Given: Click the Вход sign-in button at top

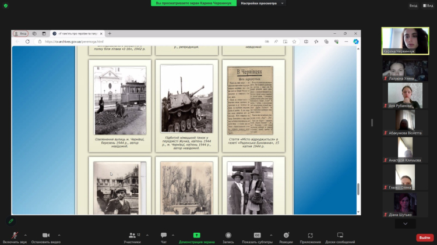Looking at the screenshot, I should 413,5.
